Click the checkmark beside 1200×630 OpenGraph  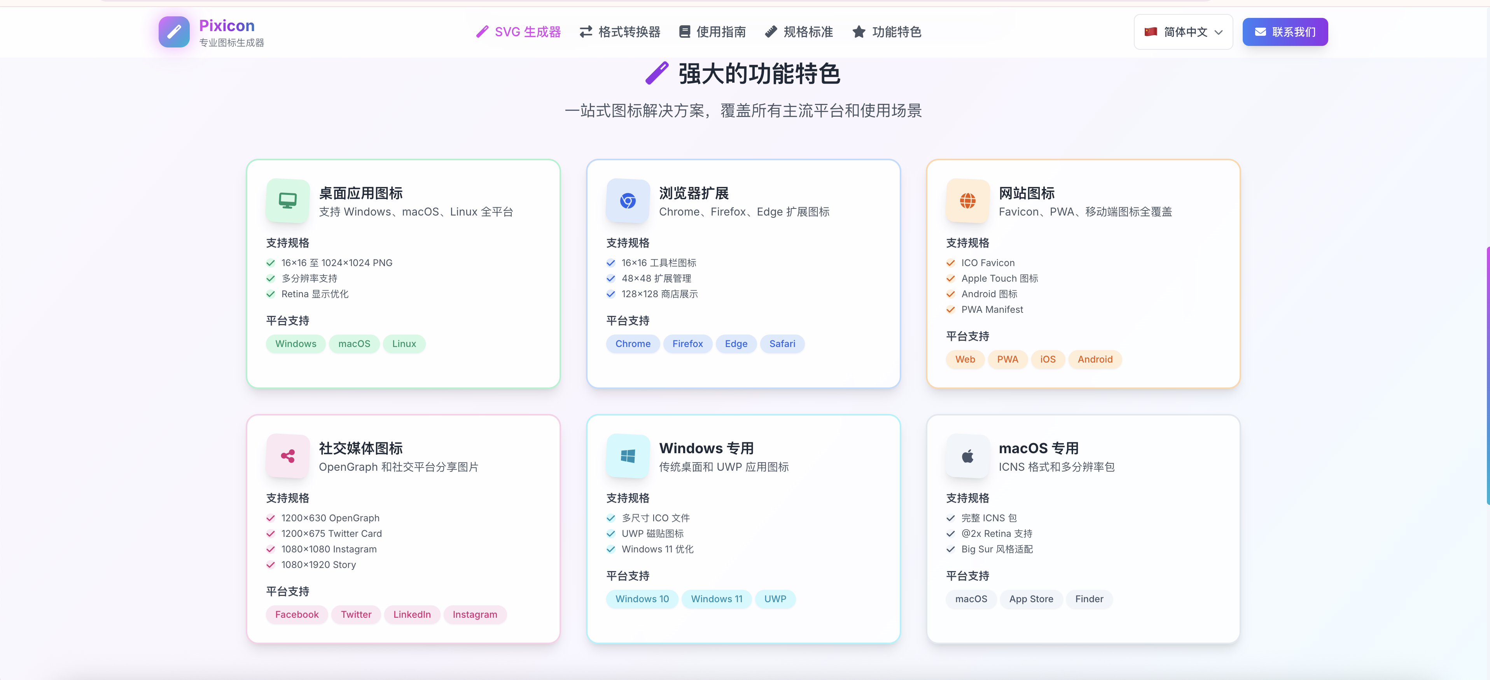270,518
